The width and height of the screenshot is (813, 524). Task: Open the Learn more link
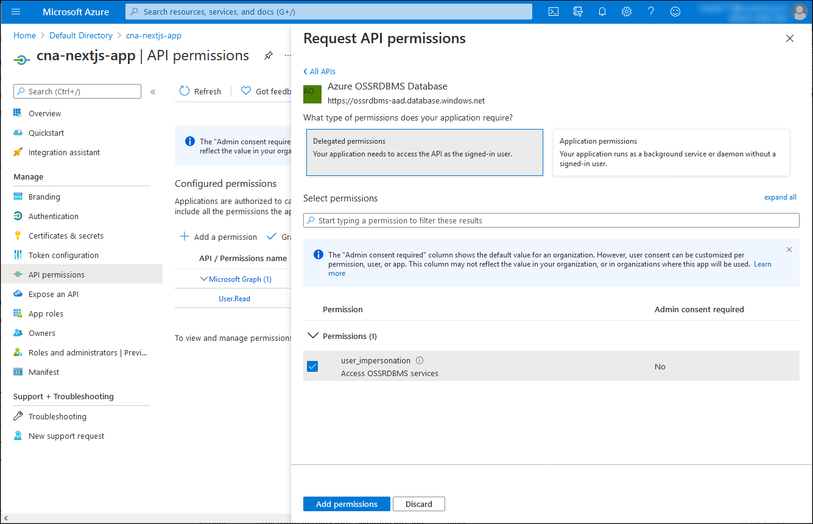[x=762, y=264]
